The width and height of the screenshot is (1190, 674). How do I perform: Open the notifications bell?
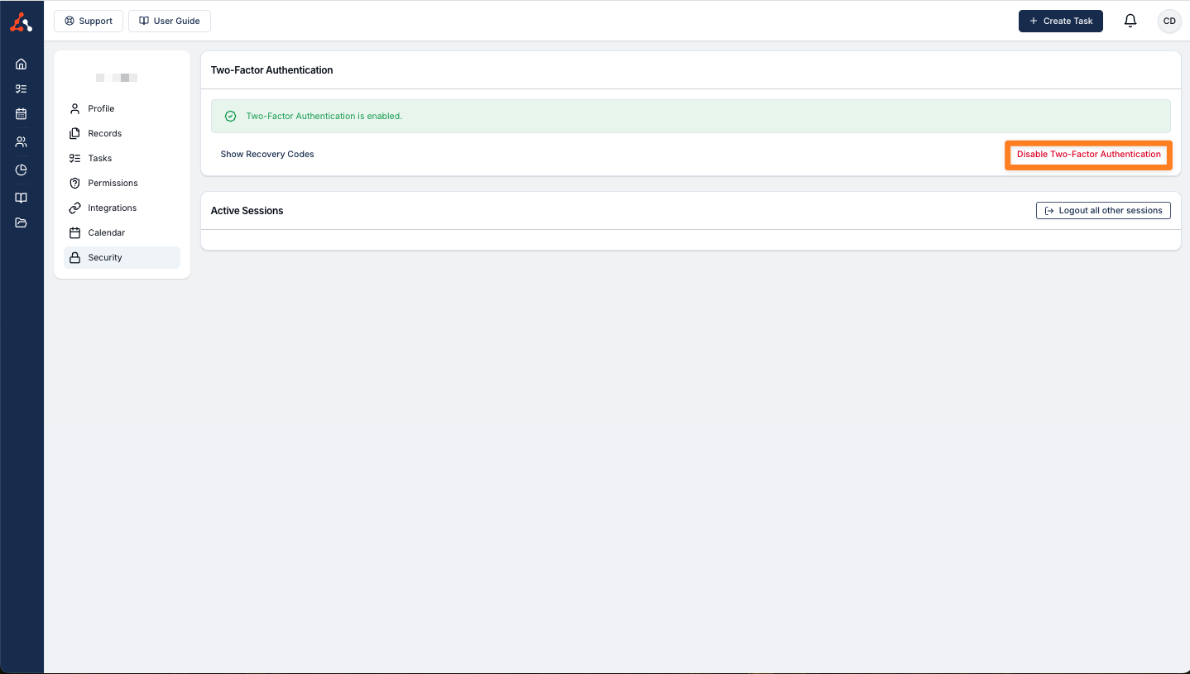click(1130, 21)
